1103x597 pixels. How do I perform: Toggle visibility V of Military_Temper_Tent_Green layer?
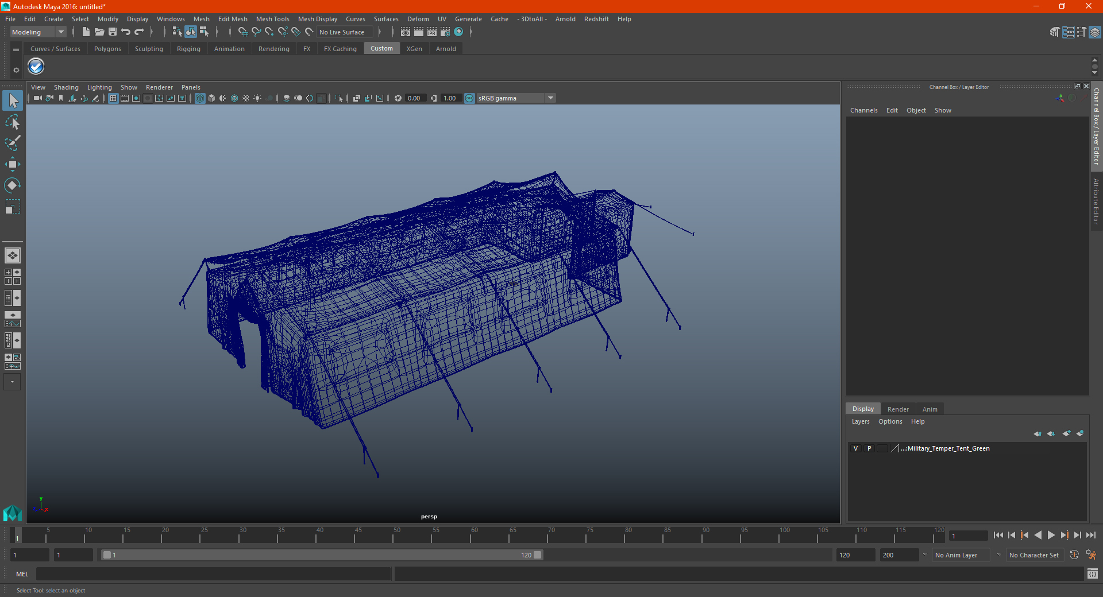pyautogui.click(x=855, y=448)
